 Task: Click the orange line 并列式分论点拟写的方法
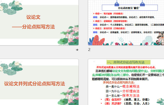(x=119, y=83)
